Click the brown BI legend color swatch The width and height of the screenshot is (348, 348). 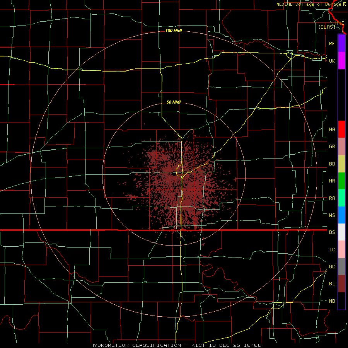[x=341, y=284]
